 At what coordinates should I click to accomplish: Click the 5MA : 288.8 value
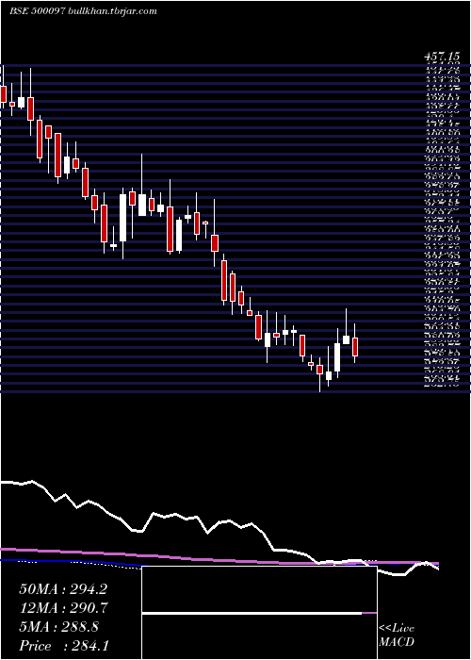(58, 627)
